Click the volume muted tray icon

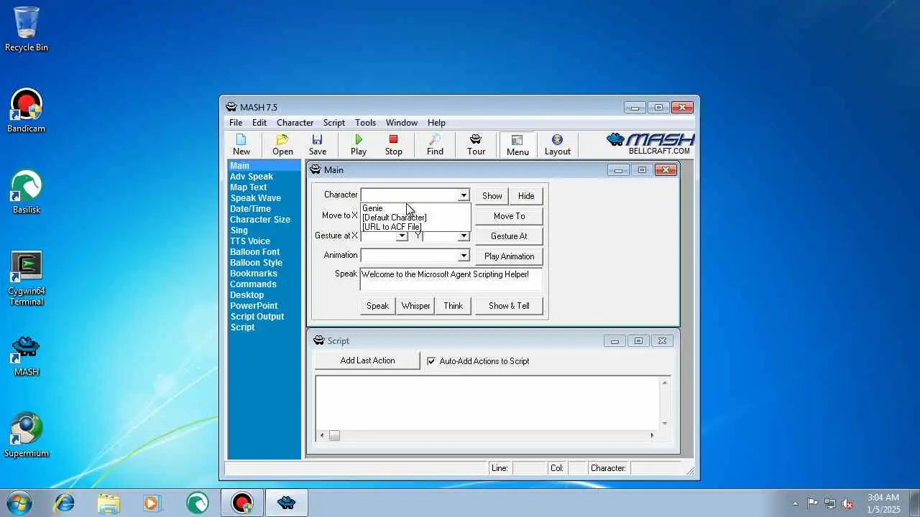847,503
